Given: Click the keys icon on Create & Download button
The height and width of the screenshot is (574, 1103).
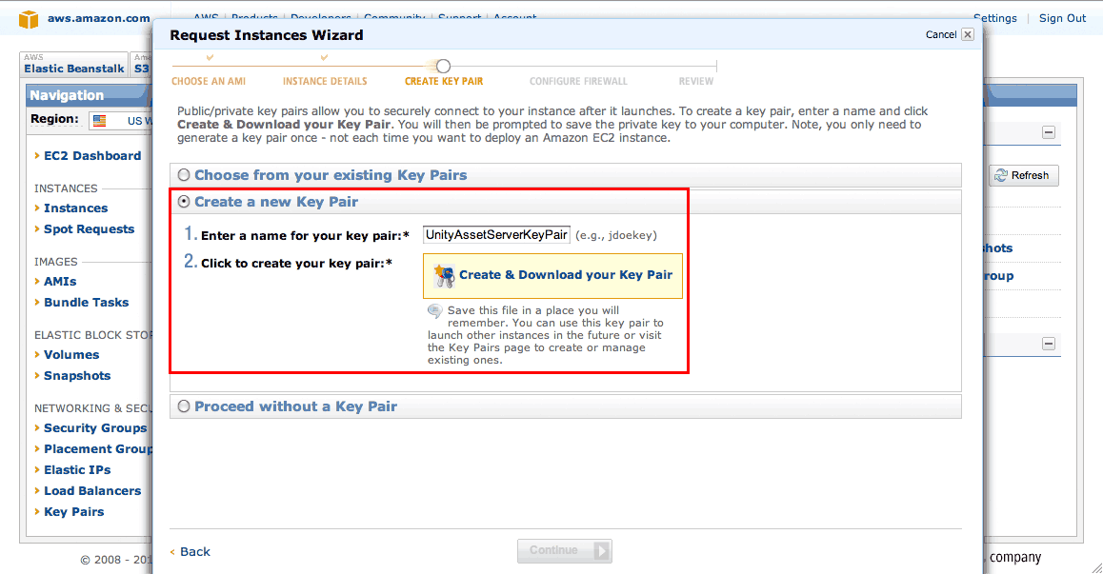Looking at the screenshot, I should click(x=444, y=276).
